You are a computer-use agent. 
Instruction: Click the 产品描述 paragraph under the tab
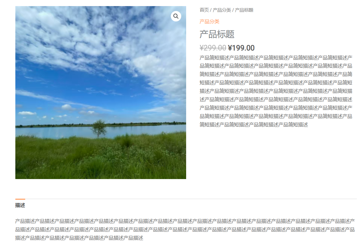pyautogui.click(x=185, y=230)
